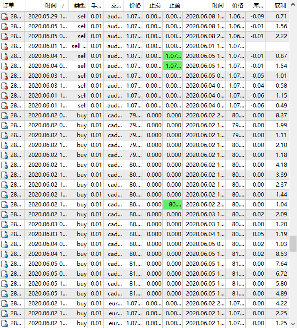
Task: Click the profit value 1.18
Action: [x=281, y=155]
